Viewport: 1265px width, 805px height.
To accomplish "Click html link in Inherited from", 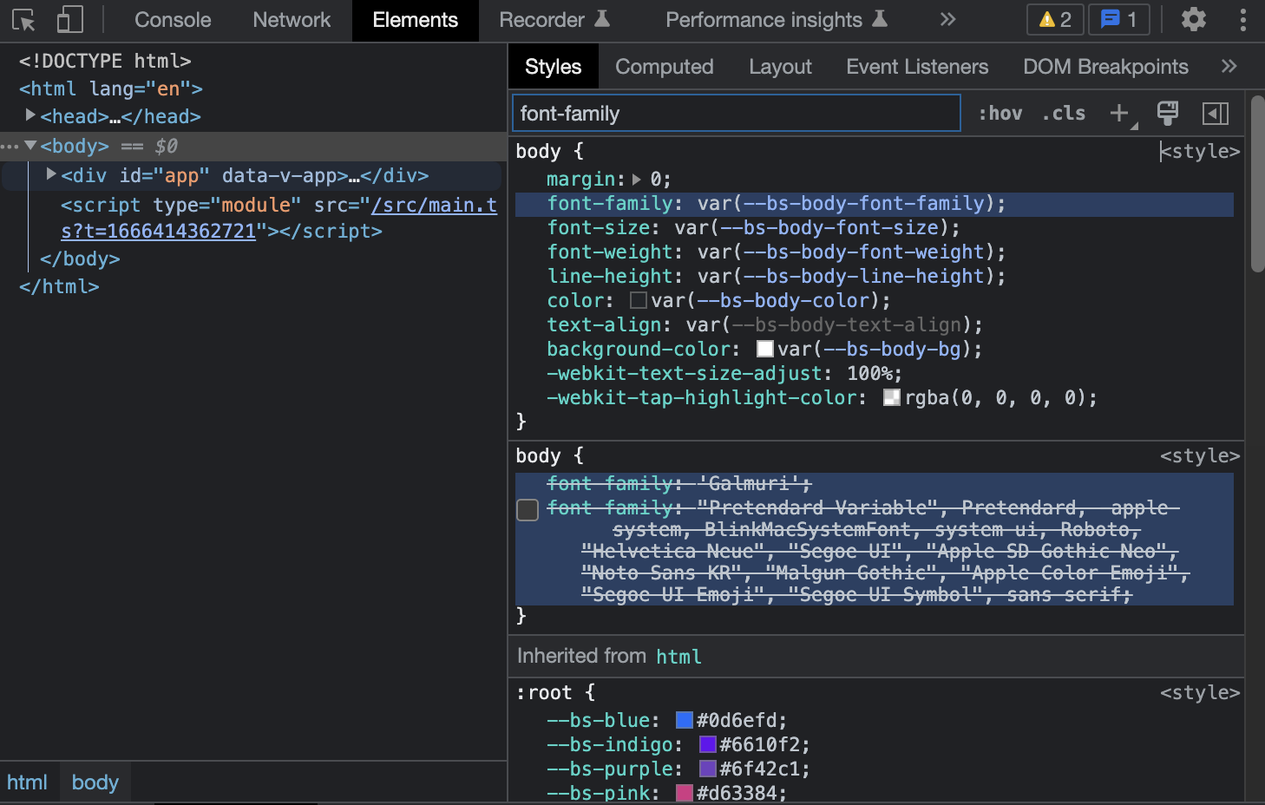I will [x=678, y=657].
